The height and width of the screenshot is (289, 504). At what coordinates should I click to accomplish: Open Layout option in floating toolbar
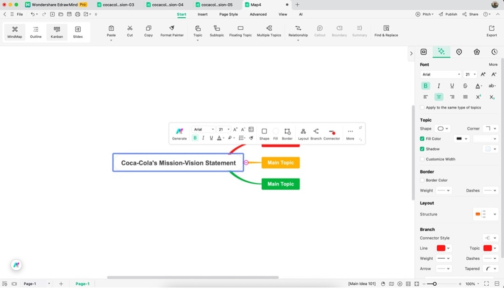pyautogui.click(x=303, y=134)
